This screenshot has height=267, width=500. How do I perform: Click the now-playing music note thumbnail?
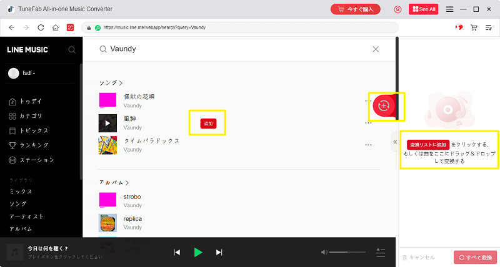[14, 253]
